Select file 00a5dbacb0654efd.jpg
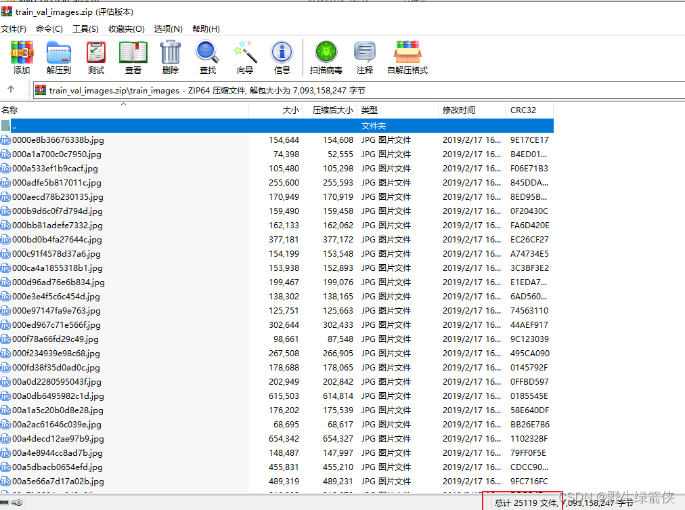This screenshot has width=685, height=510. (x=58, y=467)
